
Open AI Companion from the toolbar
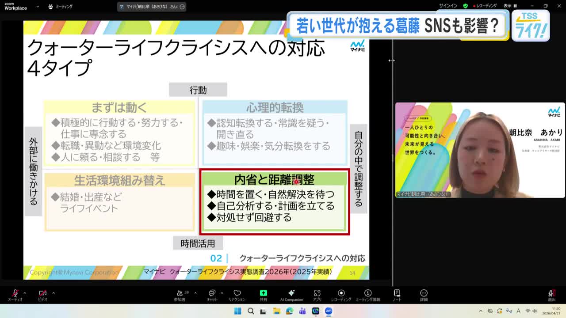click(x=291, y=295)
